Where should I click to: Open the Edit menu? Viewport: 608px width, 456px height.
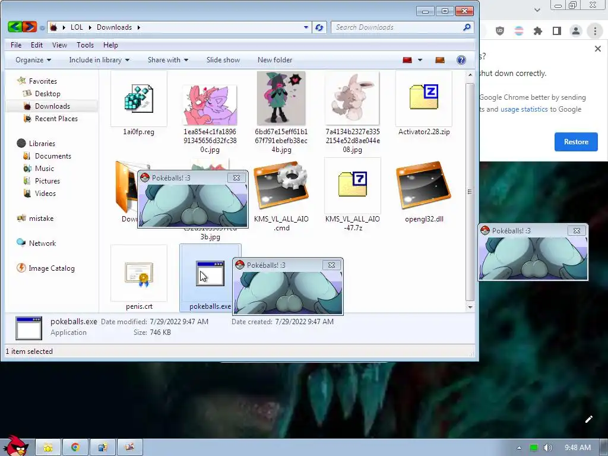point(36,45)
